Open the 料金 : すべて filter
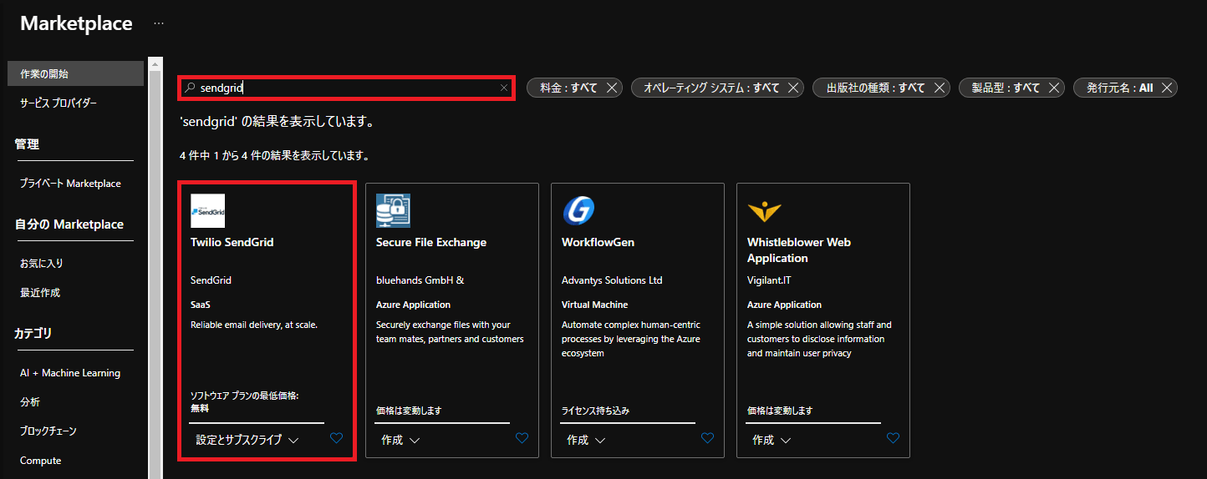 point(568,88)
